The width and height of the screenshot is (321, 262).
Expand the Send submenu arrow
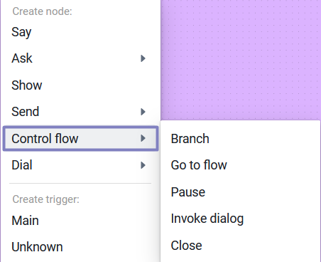pyautogui.click(x=143, y=112)
